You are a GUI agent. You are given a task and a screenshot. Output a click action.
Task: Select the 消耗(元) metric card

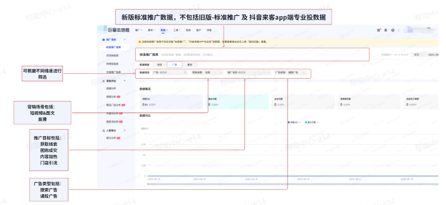pyautogui.click(x=171, y=102)
